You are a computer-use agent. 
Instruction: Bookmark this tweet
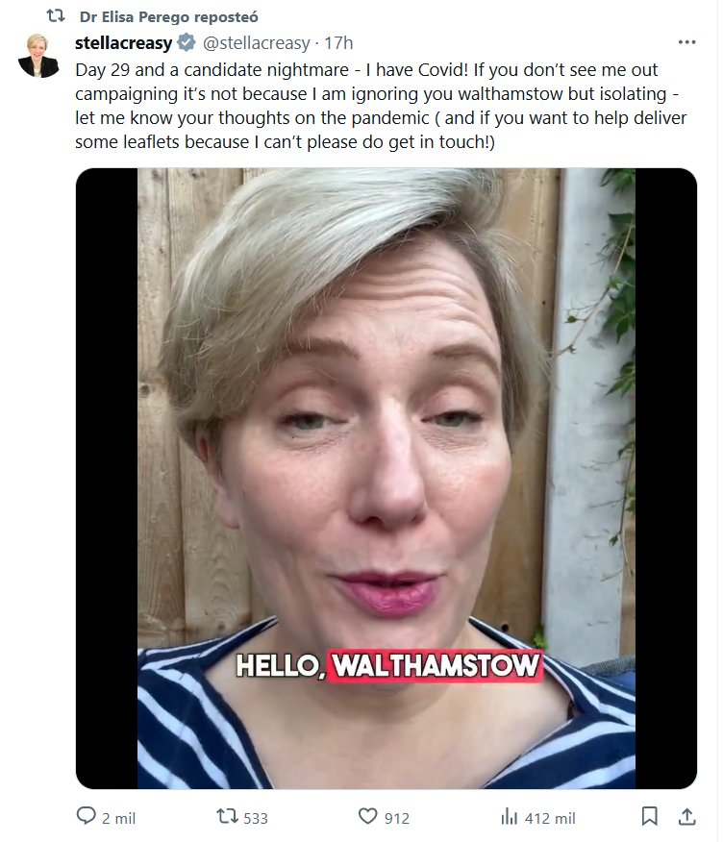[x=650, y=816]
